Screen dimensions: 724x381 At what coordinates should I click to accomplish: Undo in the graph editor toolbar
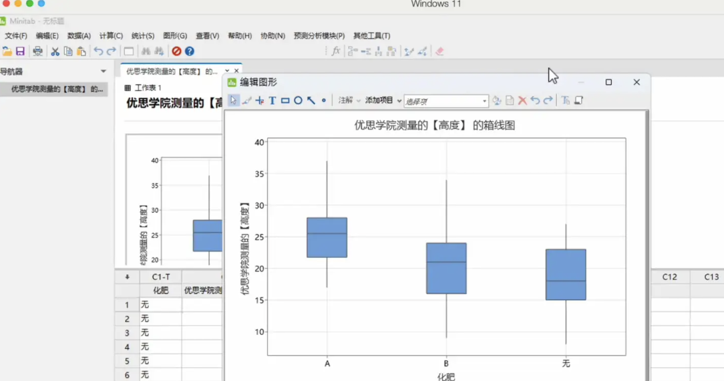[535, 100]
